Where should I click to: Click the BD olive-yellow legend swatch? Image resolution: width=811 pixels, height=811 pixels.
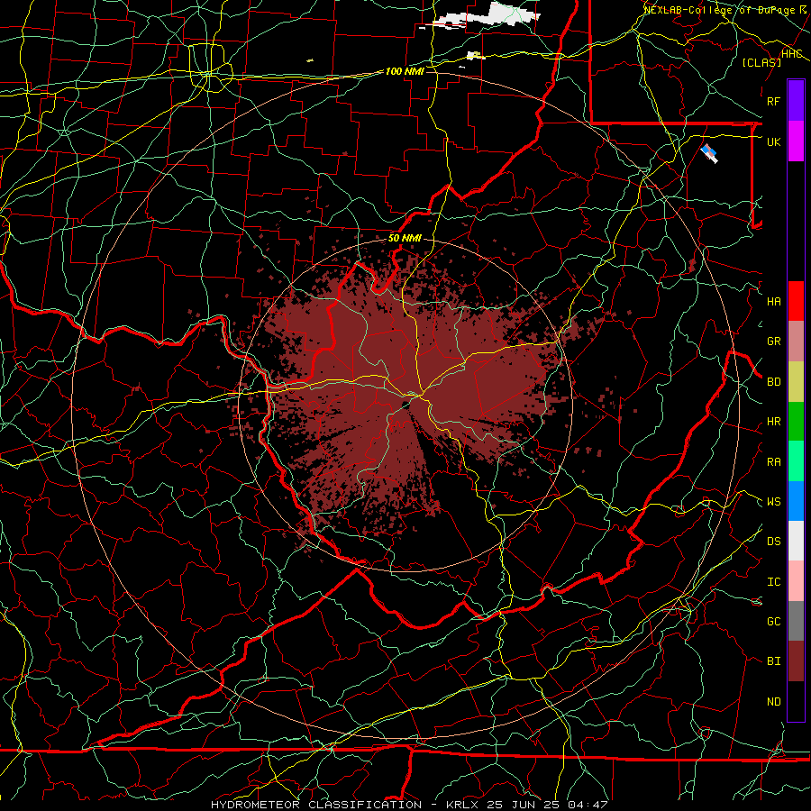796,381
